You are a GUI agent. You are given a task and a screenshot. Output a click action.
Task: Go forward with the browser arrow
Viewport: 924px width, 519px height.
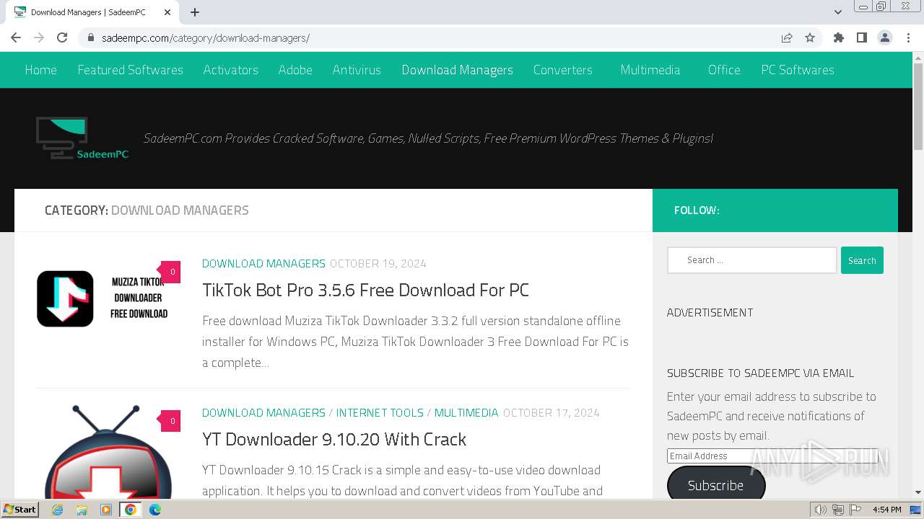39,37
